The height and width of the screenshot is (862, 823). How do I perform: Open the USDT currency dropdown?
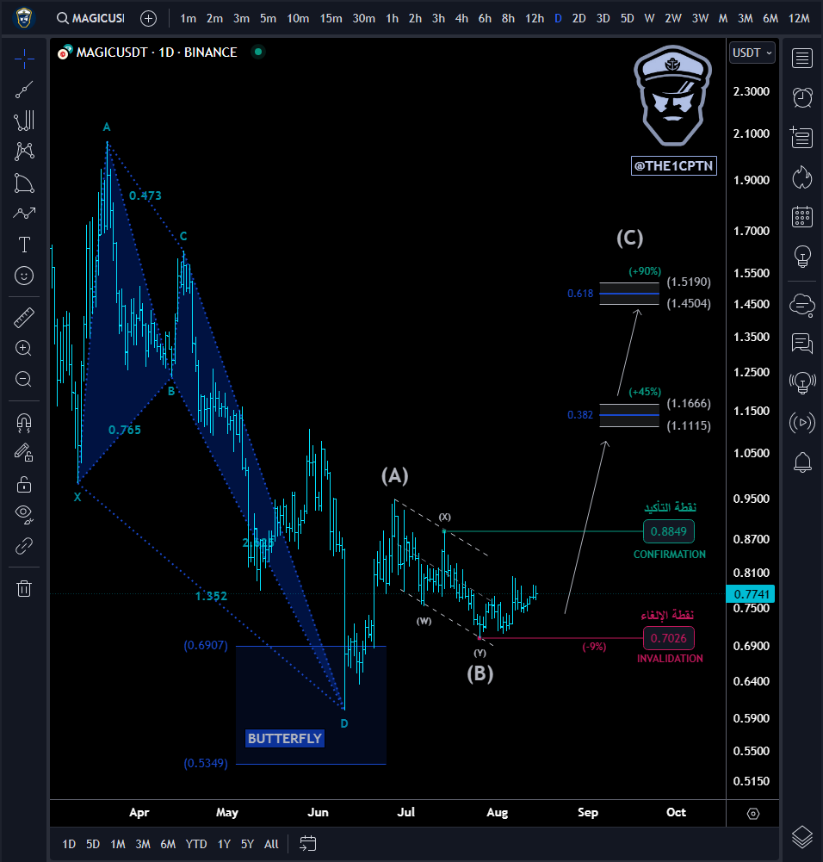click(x=752, y=53)
